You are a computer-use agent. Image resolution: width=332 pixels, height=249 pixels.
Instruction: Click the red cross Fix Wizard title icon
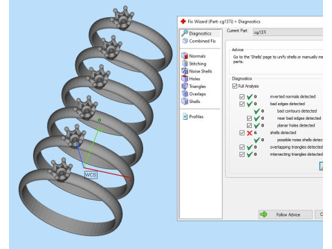point(183,21)
